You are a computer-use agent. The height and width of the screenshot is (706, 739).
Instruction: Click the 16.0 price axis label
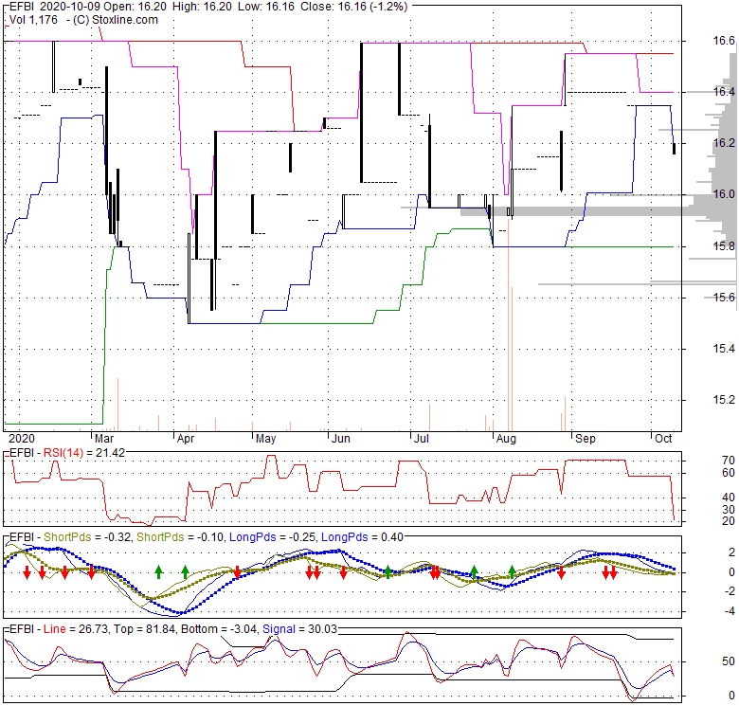coord(724,194)
